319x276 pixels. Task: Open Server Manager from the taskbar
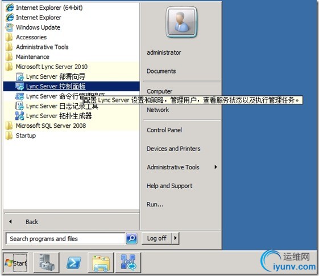(x=47, y=262)
